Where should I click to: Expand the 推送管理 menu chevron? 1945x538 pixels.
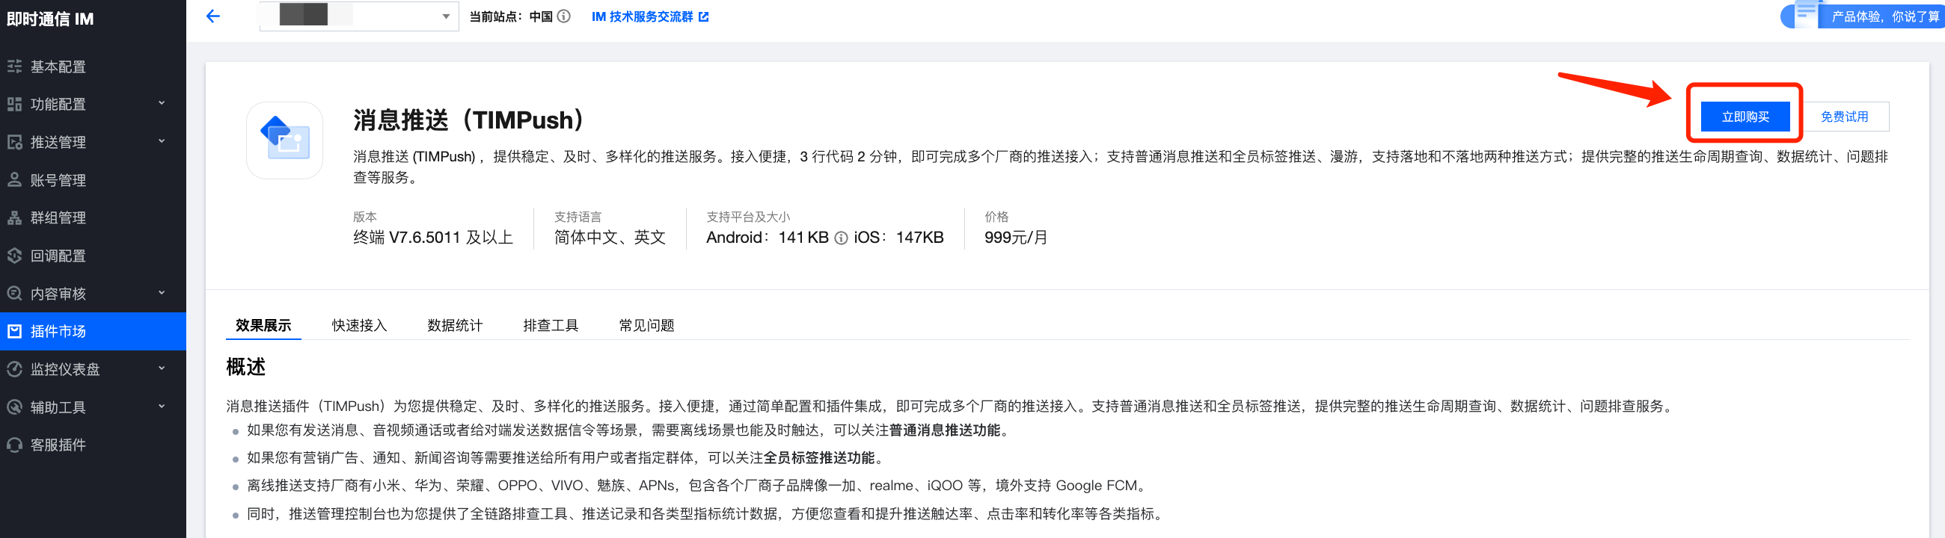[x=162, y=141]
